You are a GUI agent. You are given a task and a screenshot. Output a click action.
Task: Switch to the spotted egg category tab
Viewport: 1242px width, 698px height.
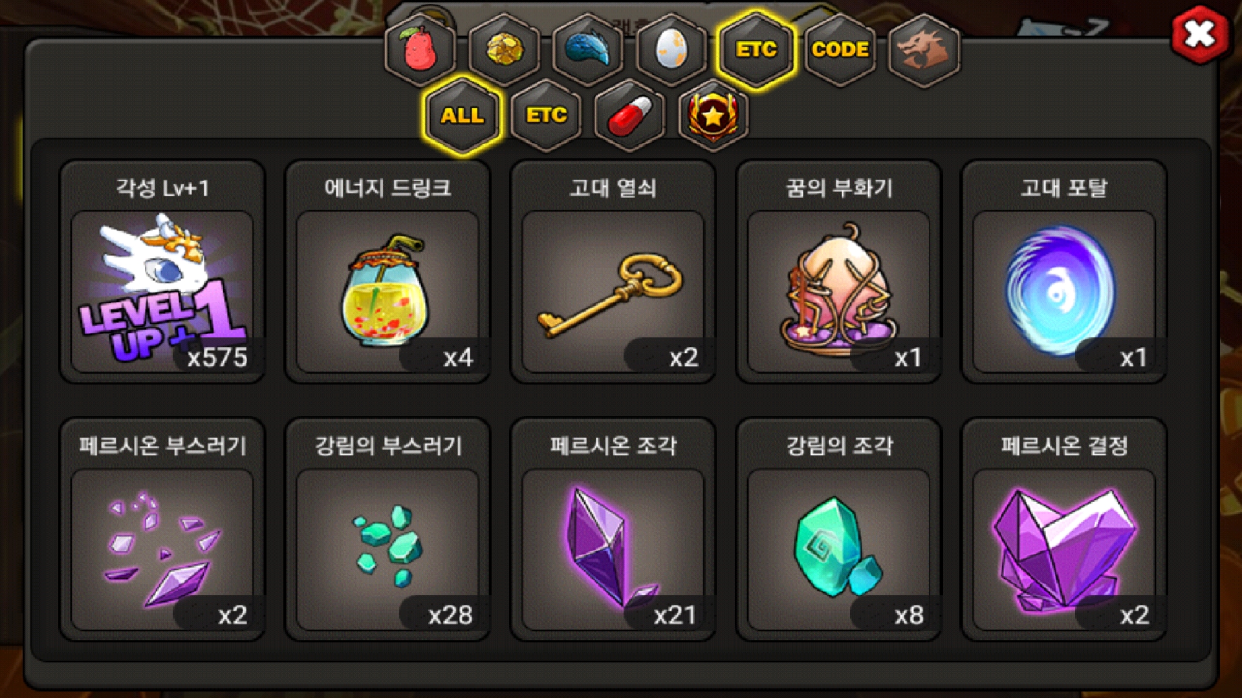[671, 50]
